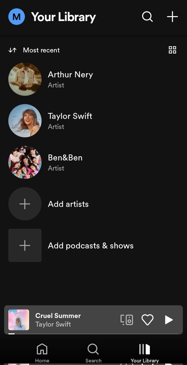187x365 pixels.
Task: Open Taylor Swift artist photo
Action: [25, 120]
